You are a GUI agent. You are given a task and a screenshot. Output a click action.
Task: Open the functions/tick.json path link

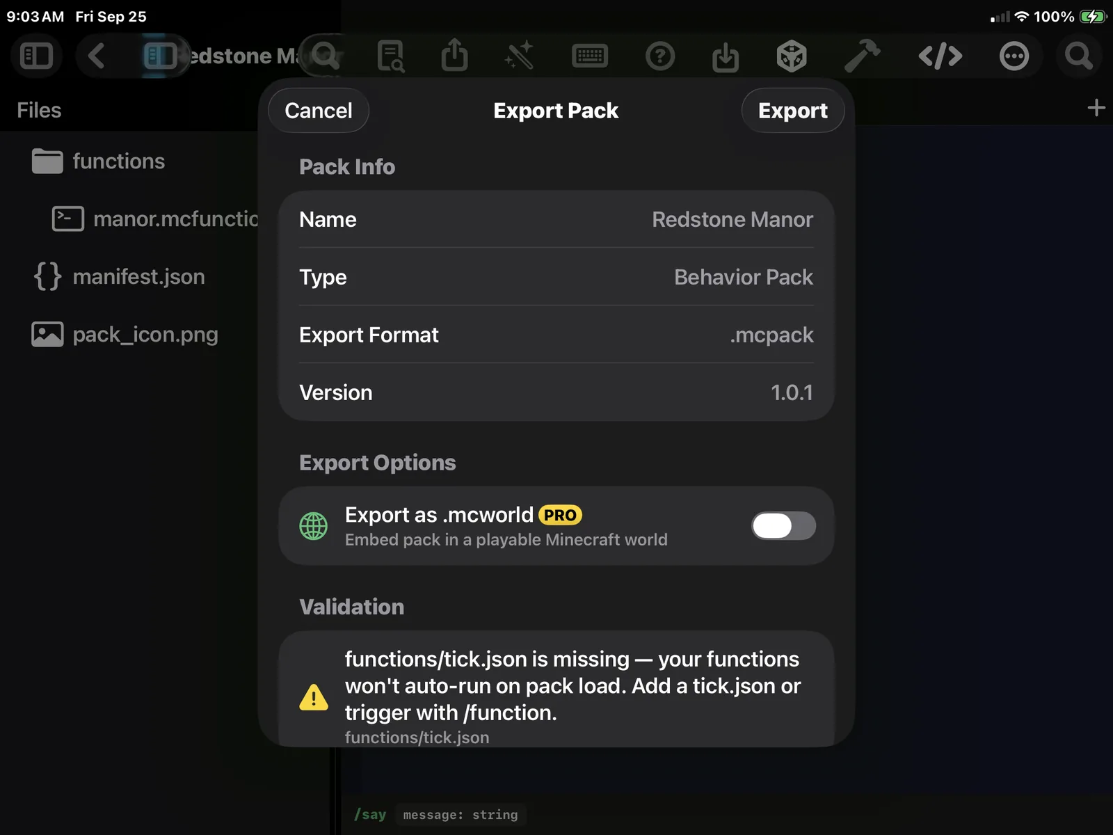point(417,737)
